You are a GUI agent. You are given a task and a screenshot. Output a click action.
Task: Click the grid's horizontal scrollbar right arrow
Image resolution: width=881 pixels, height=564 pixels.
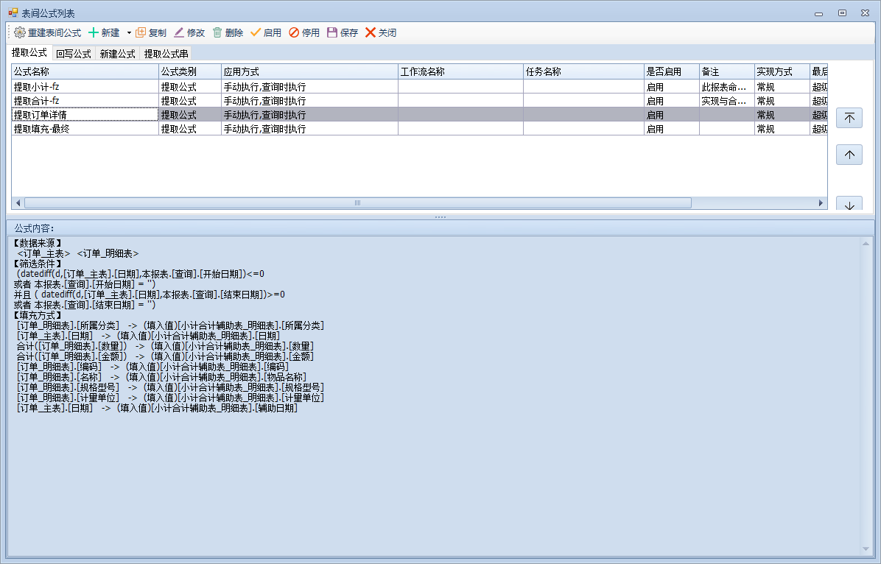[822, 203]
